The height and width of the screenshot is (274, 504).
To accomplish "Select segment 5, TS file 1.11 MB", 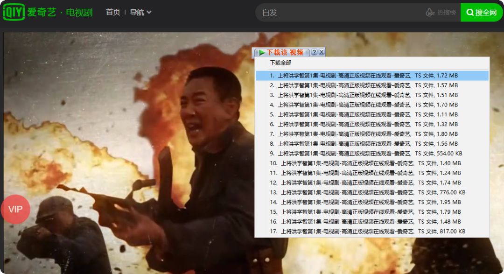I will [x=372, y=114].
